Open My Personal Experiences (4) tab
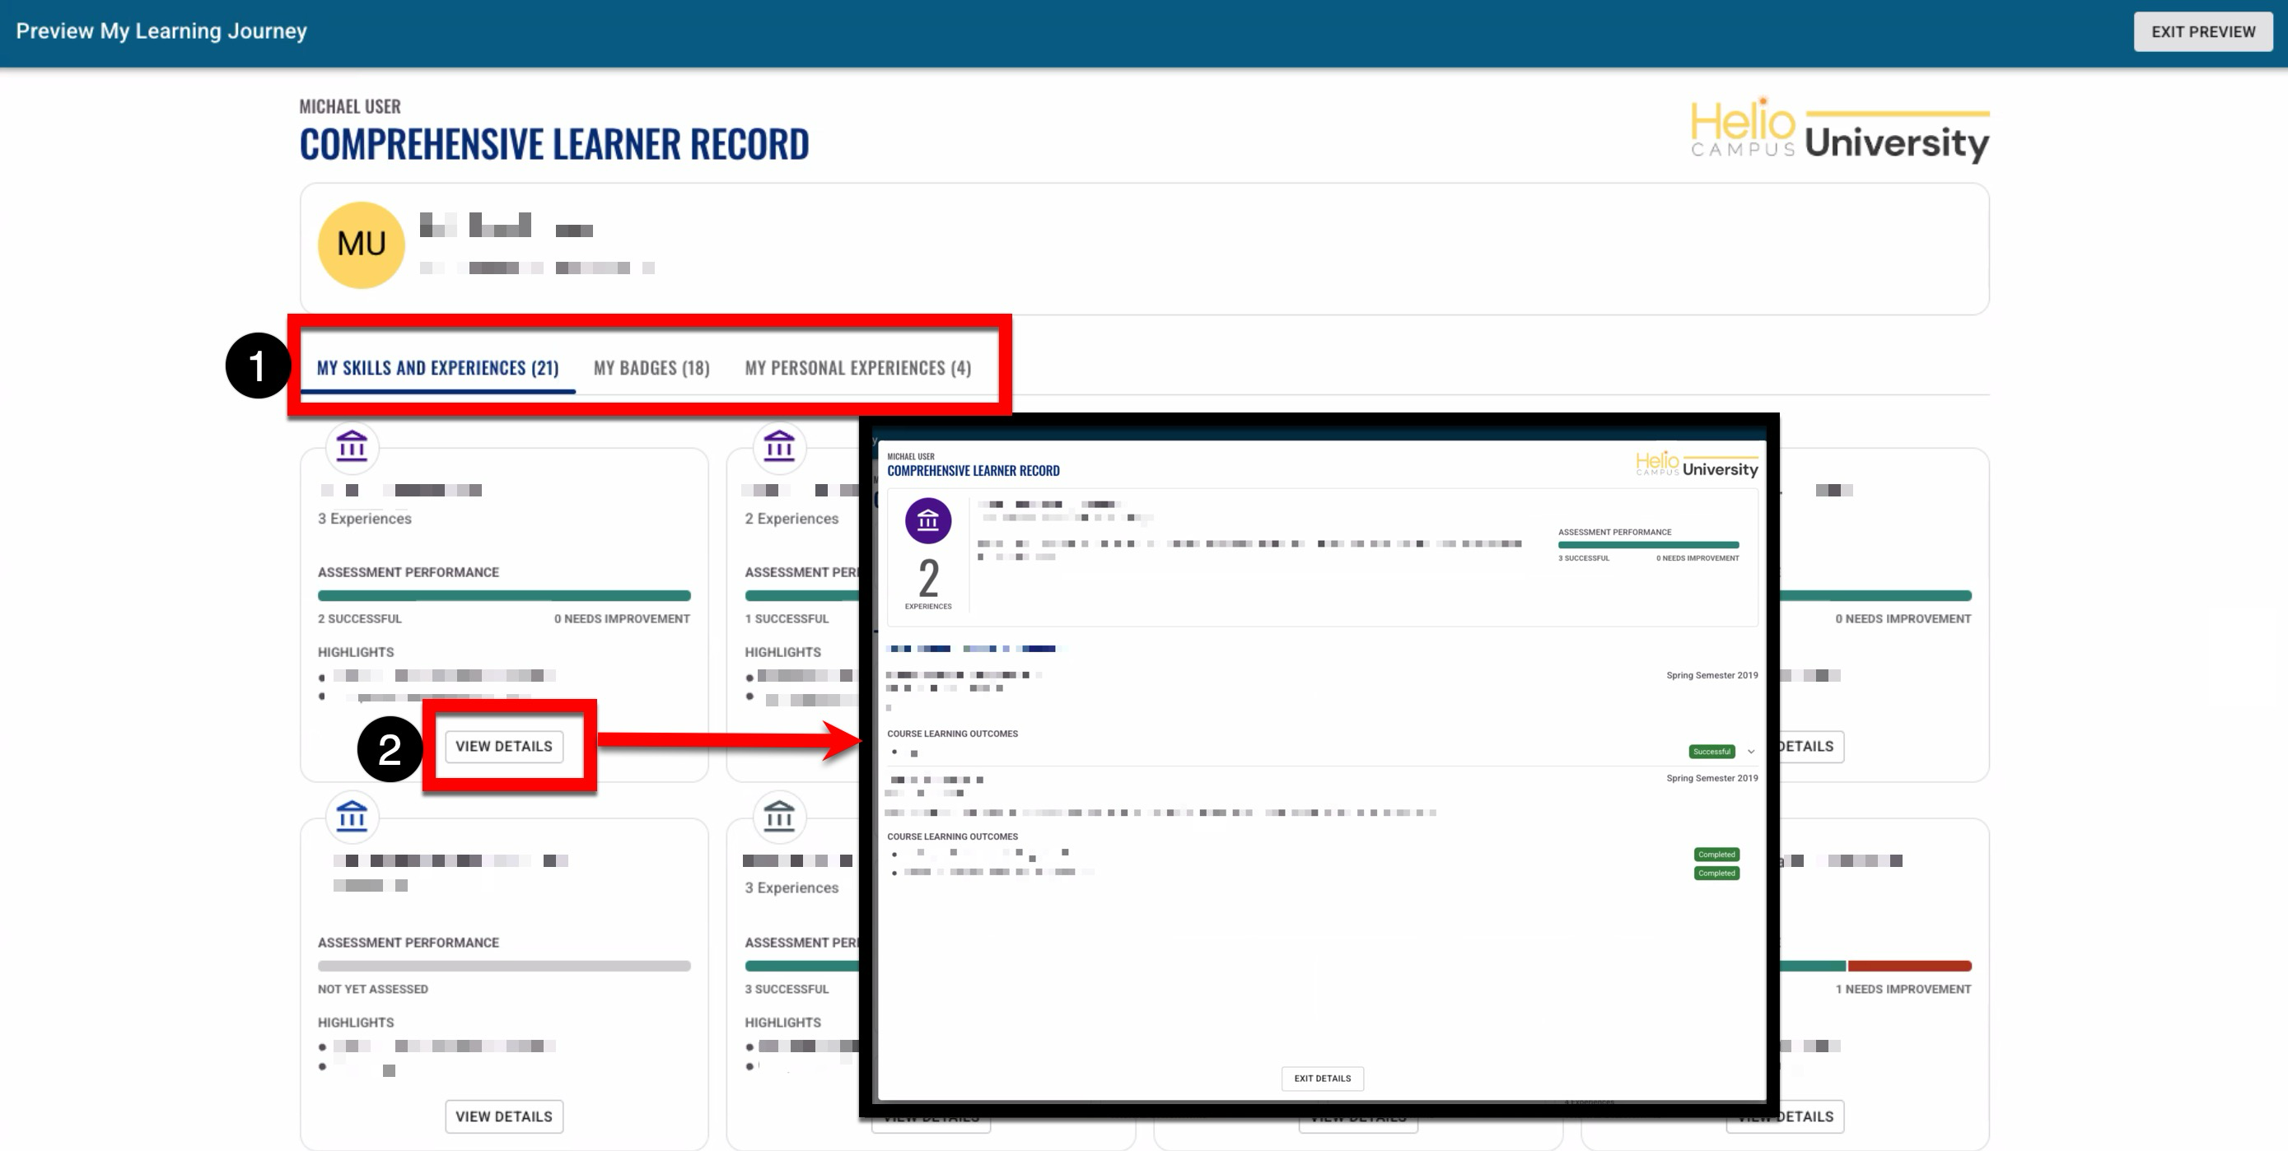The height and width of the screenshot is (1151, 2288). (x=857, y=368)
